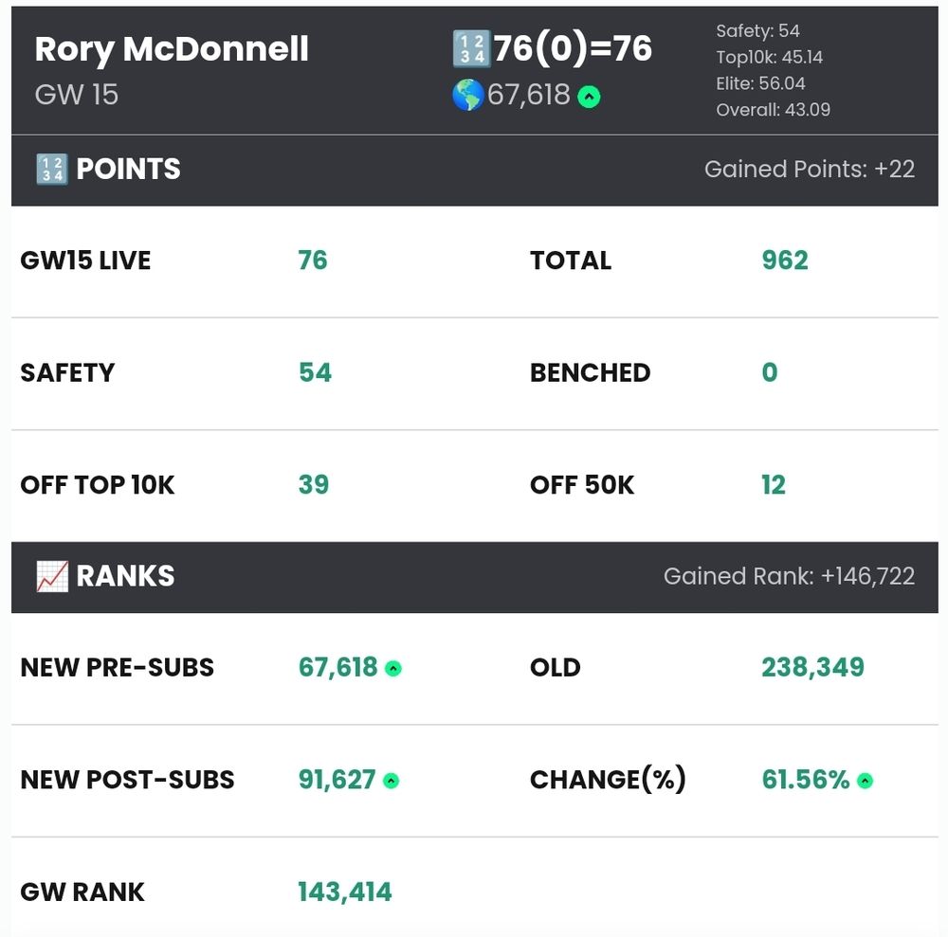Click the GW RANK value 143,414
This screenshot has width=948, height=937.
point(345,892)
